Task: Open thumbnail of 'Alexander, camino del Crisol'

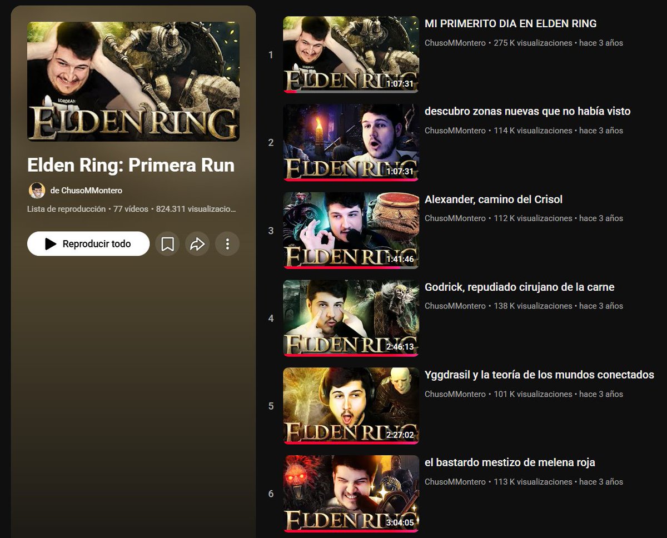Action: (351, 230)
